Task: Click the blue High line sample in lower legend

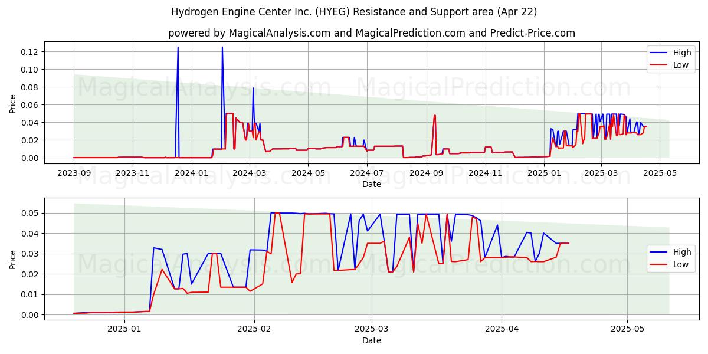Action: (659, 253)
